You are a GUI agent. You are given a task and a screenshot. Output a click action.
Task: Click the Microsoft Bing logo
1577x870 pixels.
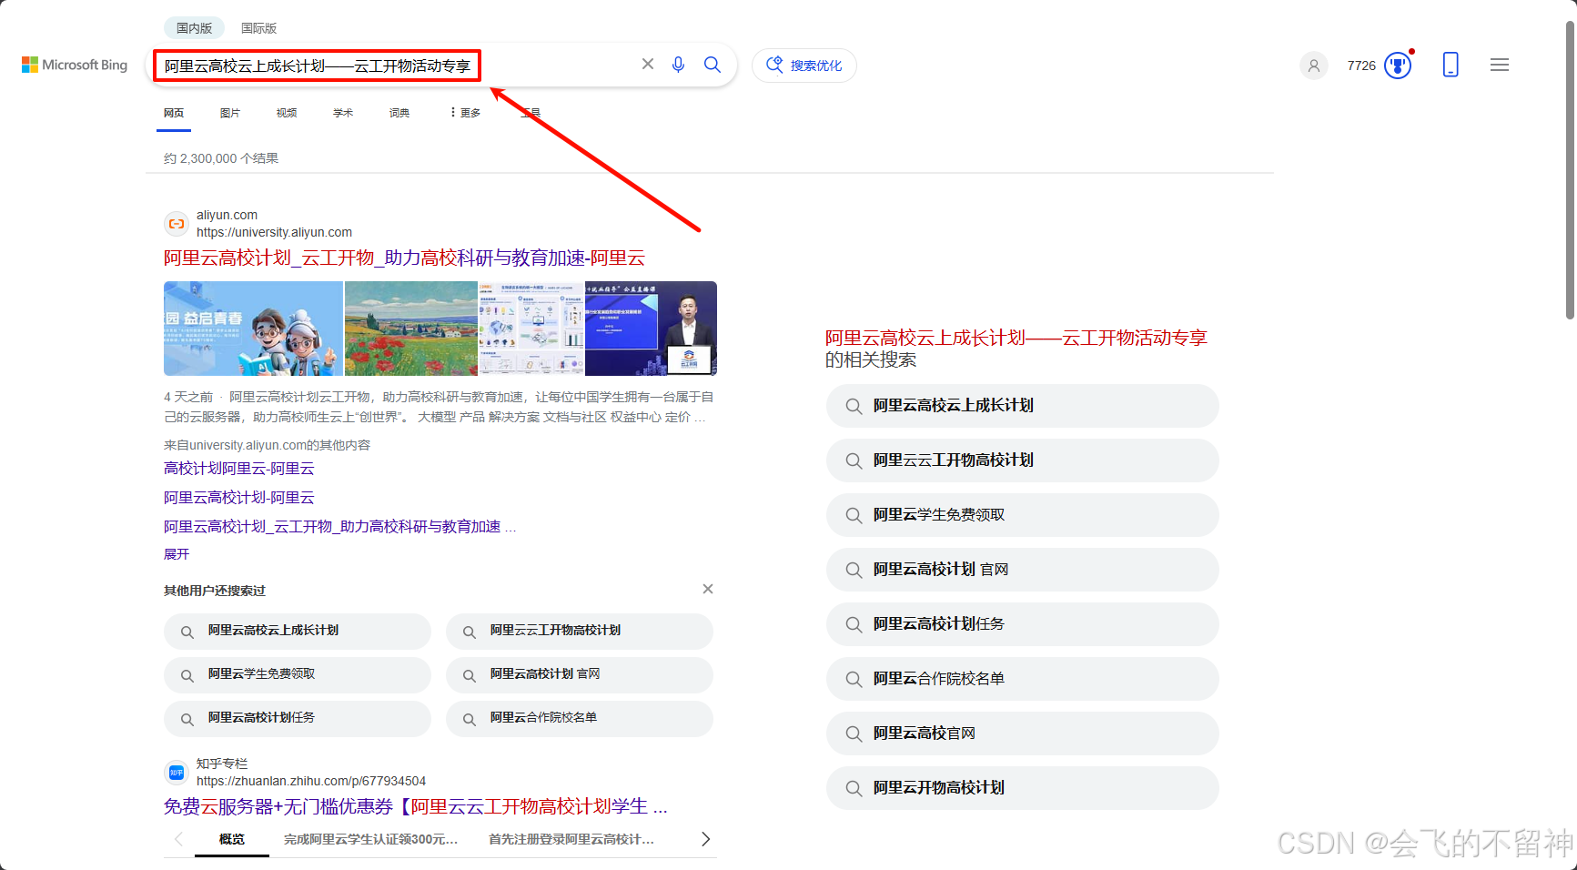pos(75,65)
